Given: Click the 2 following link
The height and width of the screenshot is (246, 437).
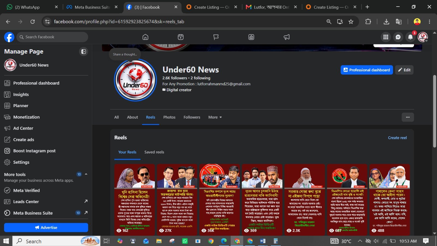Looking at the screenshot, I should click(200, 78).
